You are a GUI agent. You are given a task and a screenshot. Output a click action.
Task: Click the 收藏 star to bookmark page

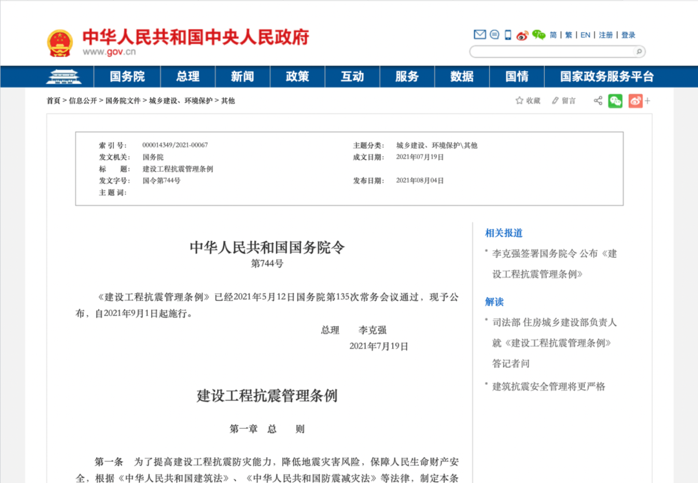[x=527, y=101]
